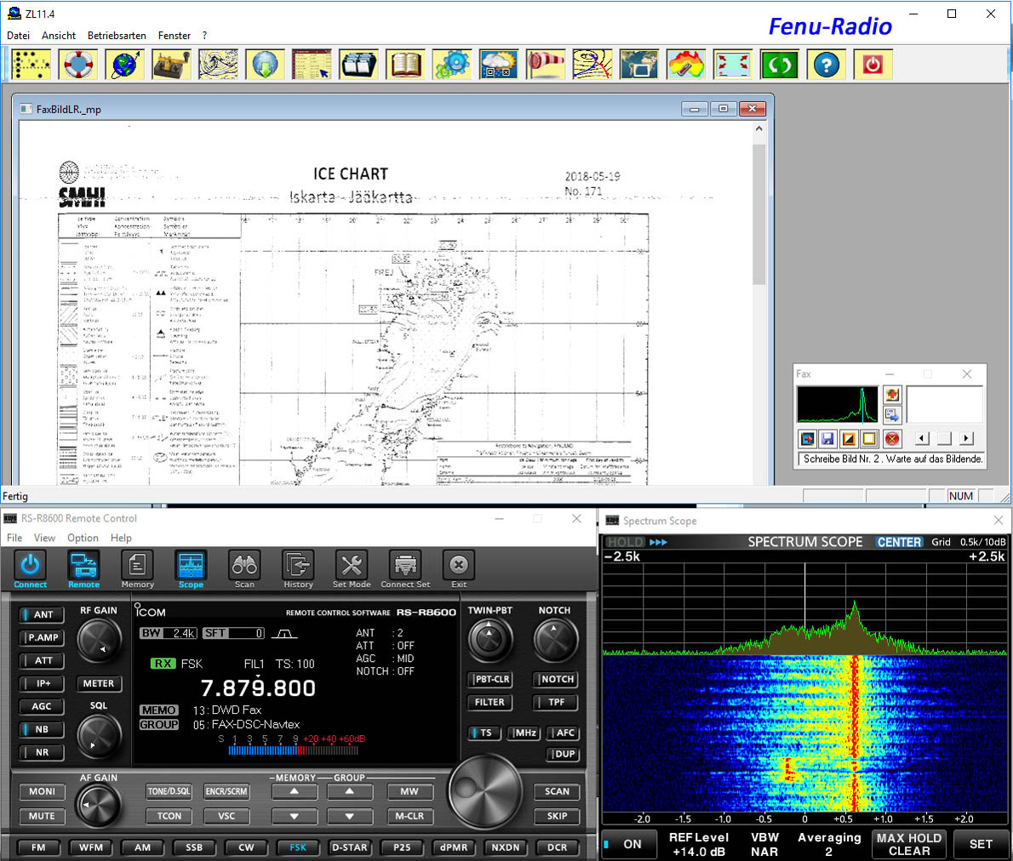Click the GROUP down arrow
The width and height of the screenshot is (1013, 861).
coord(350,816)
